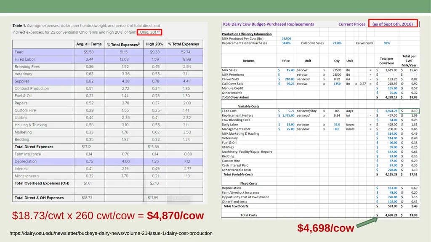The height and width of the screenshot is (242, 431).
Task: Select the $2.10 overhead value
Action: [154, 183]
